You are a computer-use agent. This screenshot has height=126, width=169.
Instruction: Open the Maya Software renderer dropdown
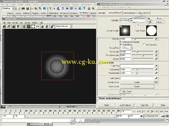[x=64, y=26]
